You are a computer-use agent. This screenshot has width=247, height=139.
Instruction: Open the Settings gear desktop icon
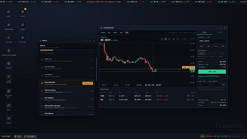pos(22,38)
